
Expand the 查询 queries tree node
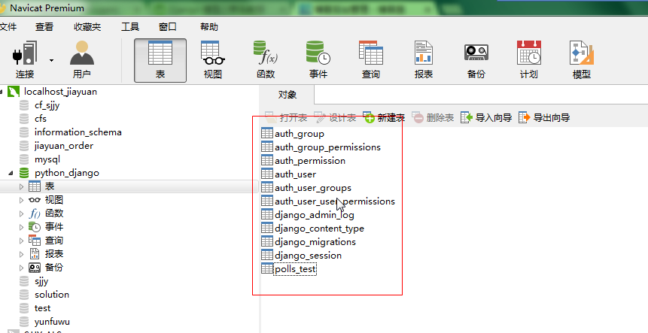coord(22,241)
